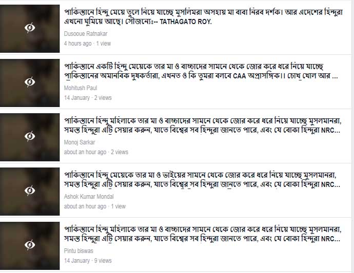Open Mohitush Paul's post title mentioning CAA

(x=201, y=71)
